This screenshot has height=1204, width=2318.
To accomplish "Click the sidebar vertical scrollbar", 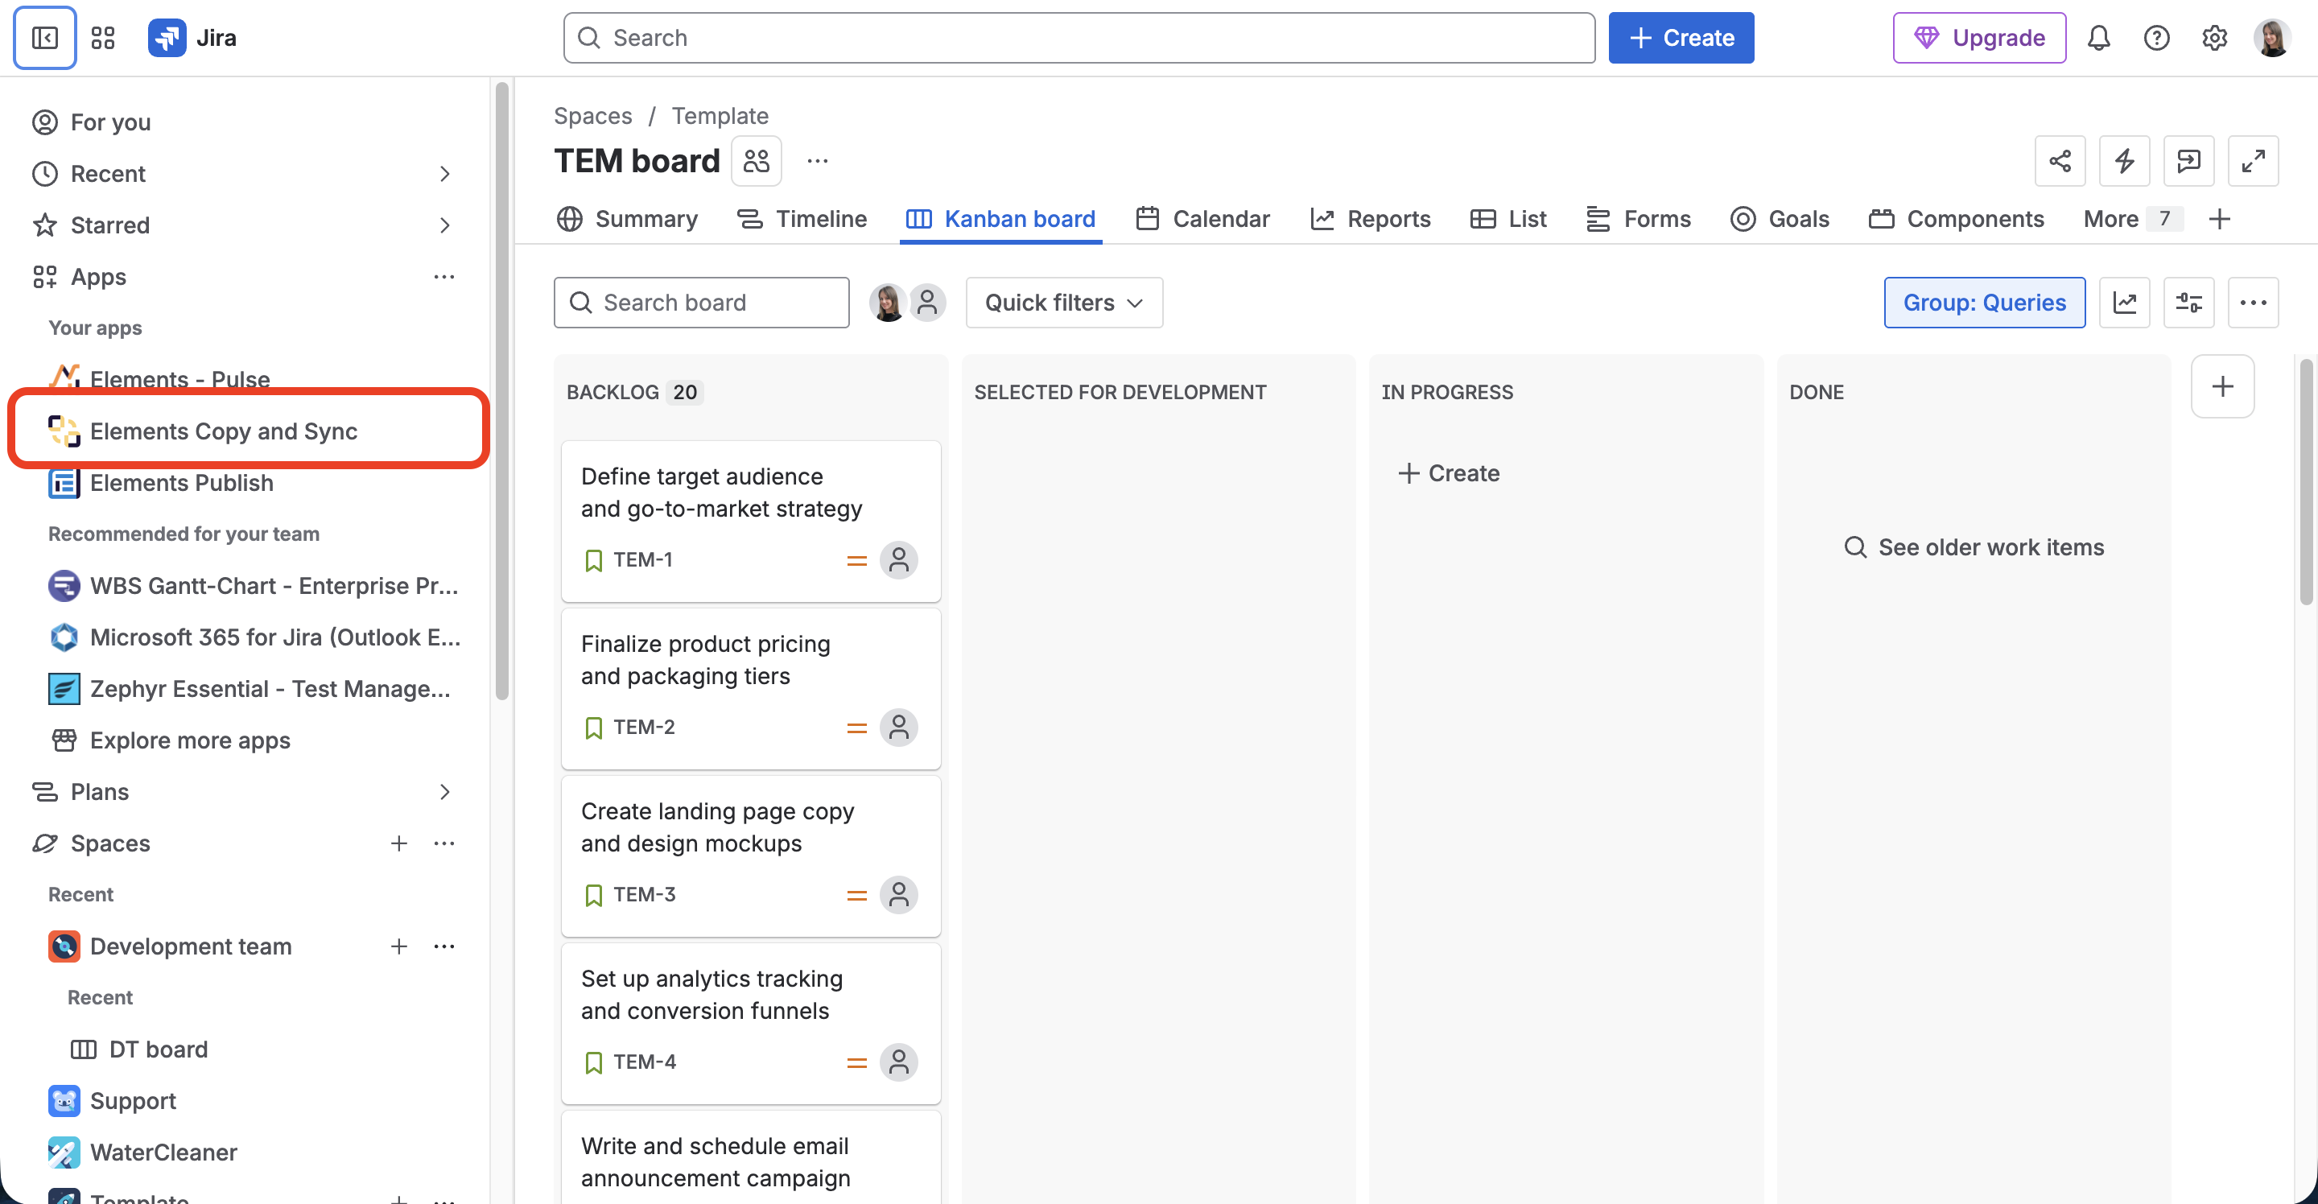I will (502, 390).
